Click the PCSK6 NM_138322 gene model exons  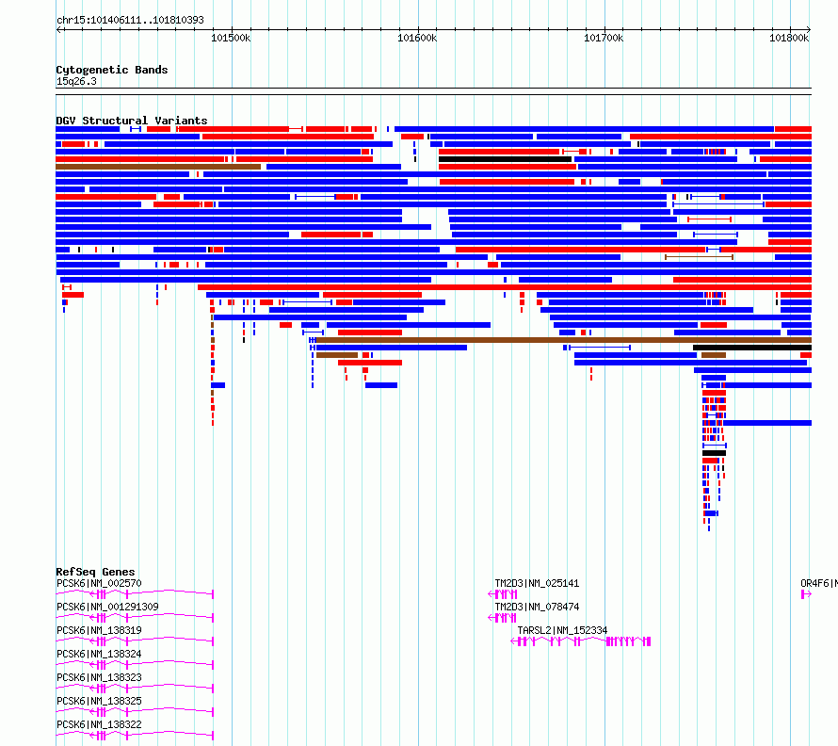[135, 736]
